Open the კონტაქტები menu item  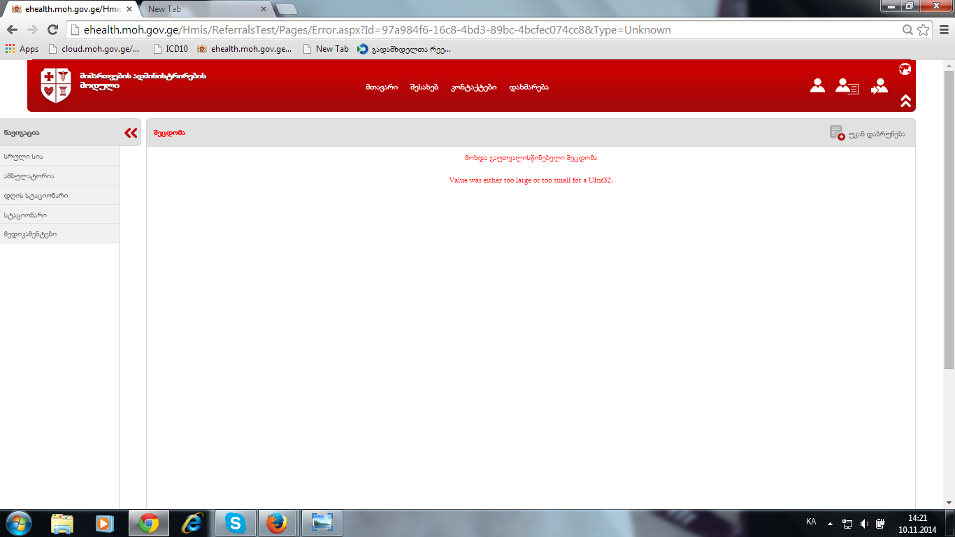point(473,87)
